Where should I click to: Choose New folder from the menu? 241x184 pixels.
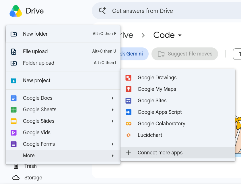click(63, 34)
